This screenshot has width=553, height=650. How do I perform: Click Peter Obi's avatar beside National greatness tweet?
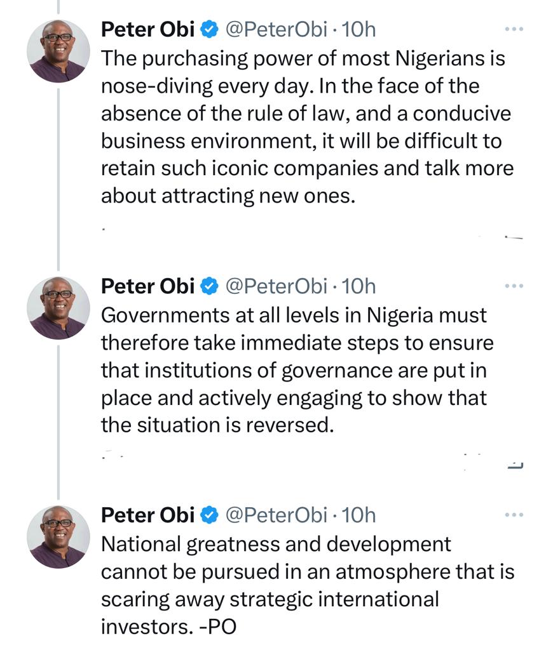[58, 536]
